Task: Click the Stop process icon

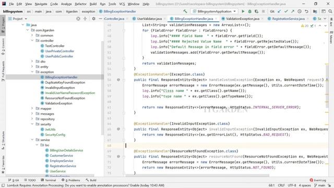Action: pyautogui.click(x=263, y=11)
